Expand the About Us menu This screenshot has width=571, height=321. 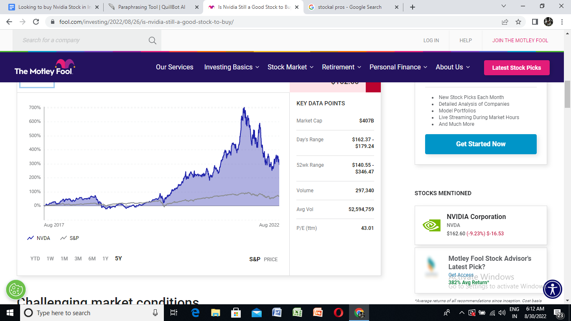tap(453, 67)
